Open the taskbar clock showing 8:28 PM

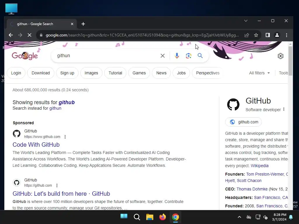click(x=279, y=217)
